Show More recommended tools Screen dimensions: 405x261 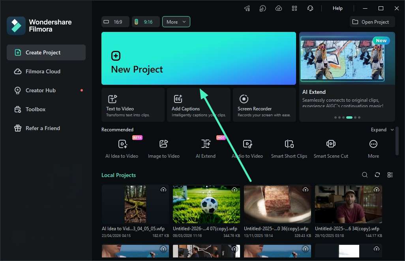point(373,149)
